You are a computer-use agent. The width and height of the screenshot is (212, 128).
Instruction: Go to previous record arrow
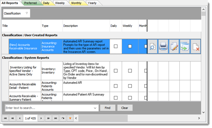tap(20, 118)
